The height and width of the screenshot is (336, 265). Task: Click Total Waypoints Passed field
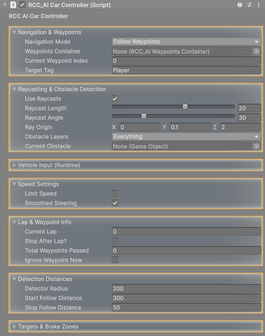click(x=186, y=251)
